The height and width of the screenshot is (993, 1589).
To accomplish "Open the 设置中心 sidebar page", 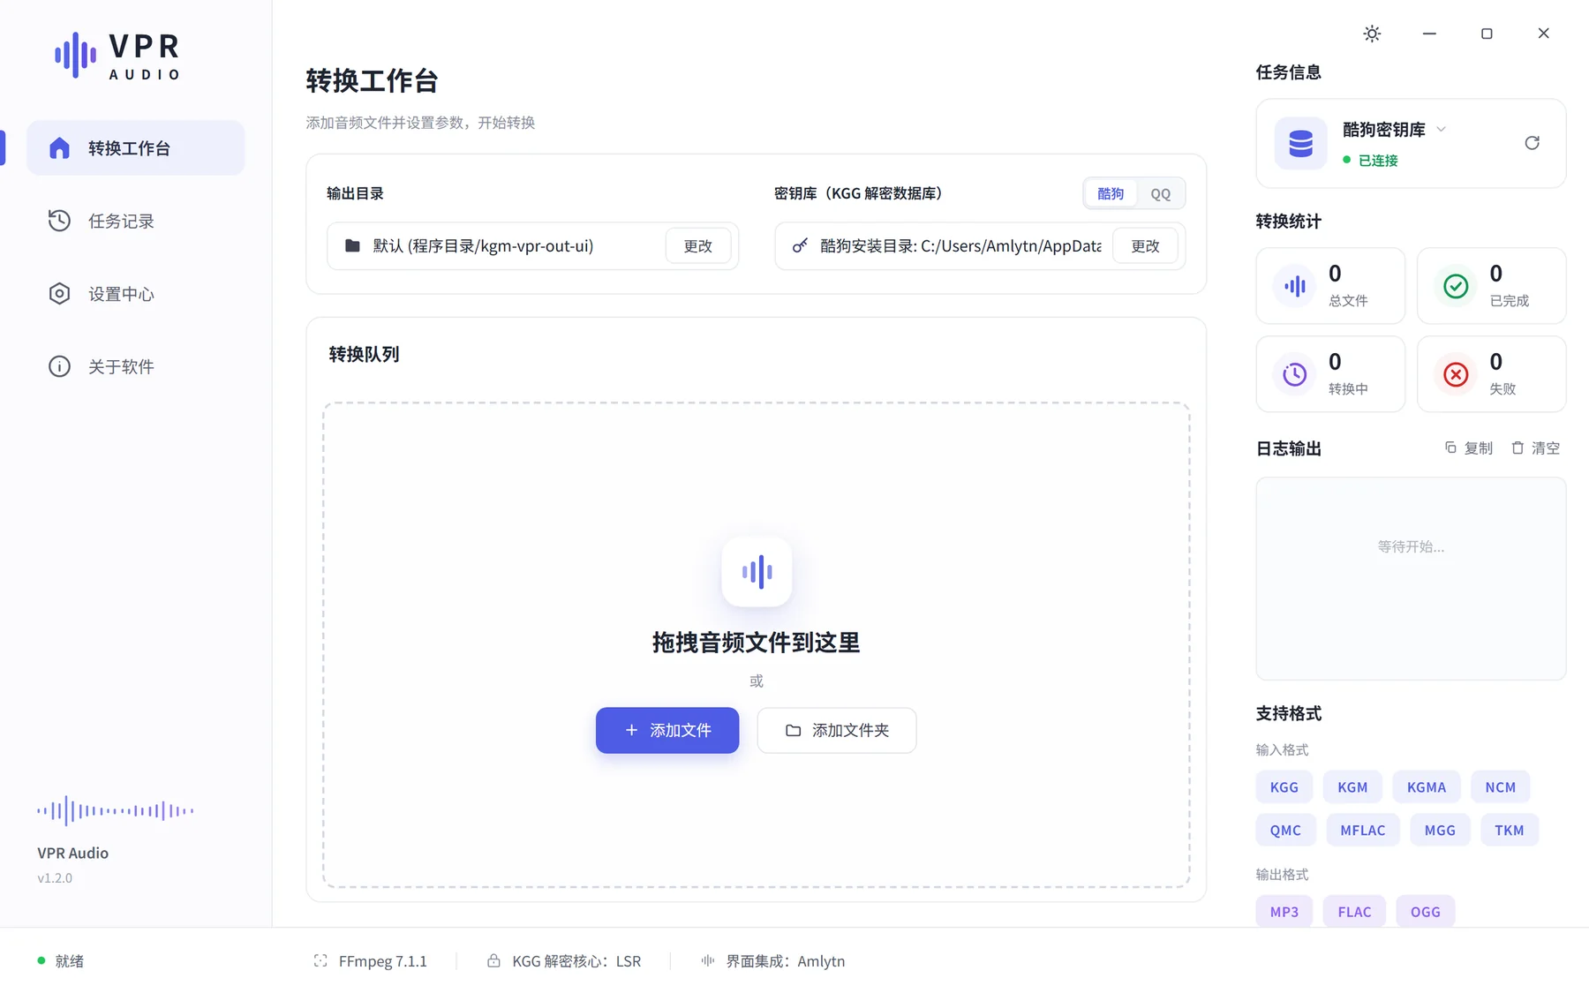I will pos(136,294).
